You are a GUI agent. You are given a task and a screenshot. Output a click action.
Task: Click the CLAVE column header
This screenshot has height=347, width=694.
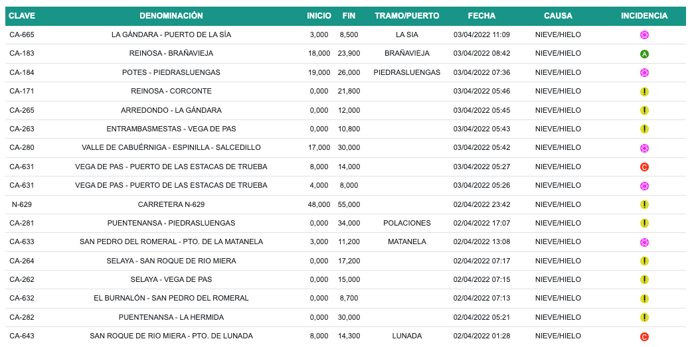point(22,16)
